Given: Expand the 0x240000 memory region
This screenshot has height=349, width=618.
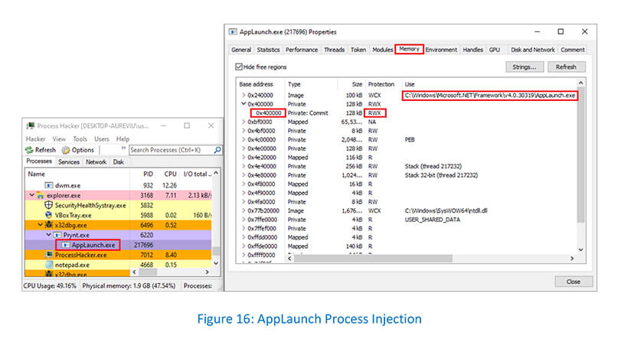Looking at the screenshot, I should pos(244,96).
